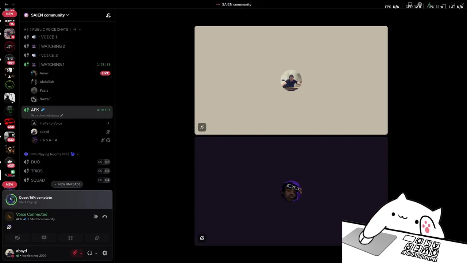Go back using the left arrow
The image size is (467, 263).
6,4
